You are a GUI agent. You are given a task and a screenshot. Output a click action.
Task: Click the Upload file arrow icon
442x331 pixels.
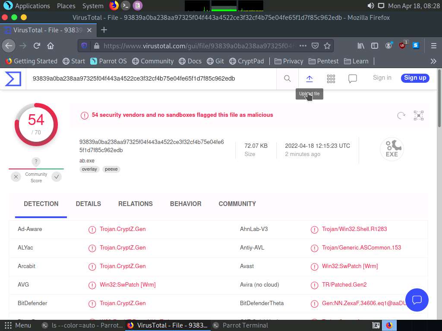point(309,78)
